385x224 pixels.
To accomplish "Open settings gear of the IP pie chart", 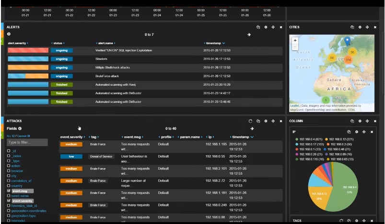I will [356, 132].
